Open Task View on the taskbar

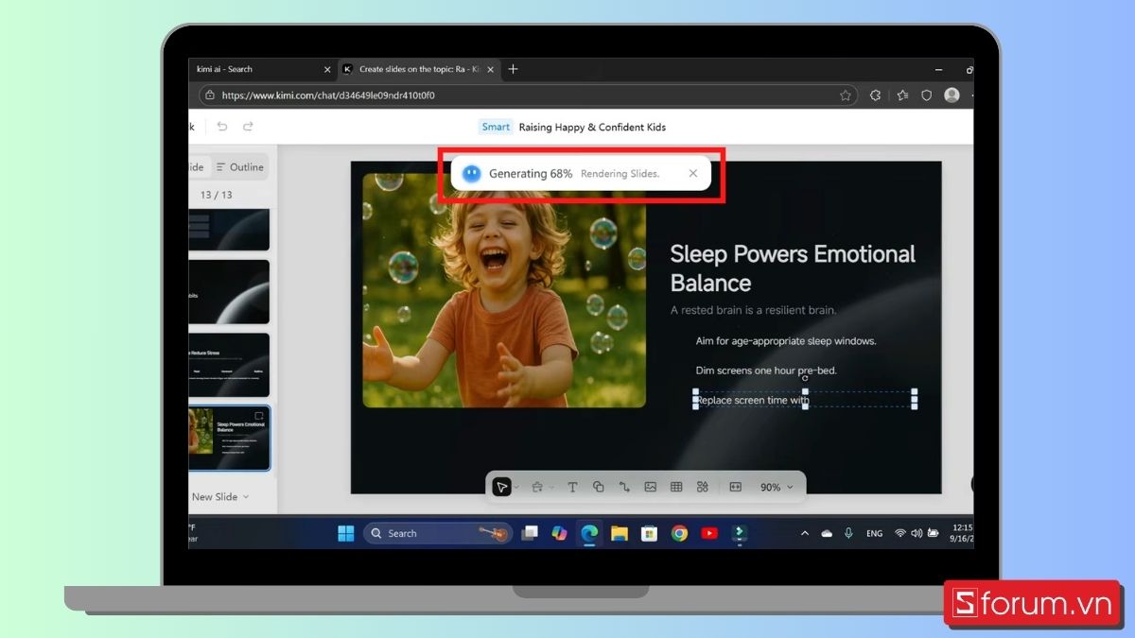coord(530,533)
